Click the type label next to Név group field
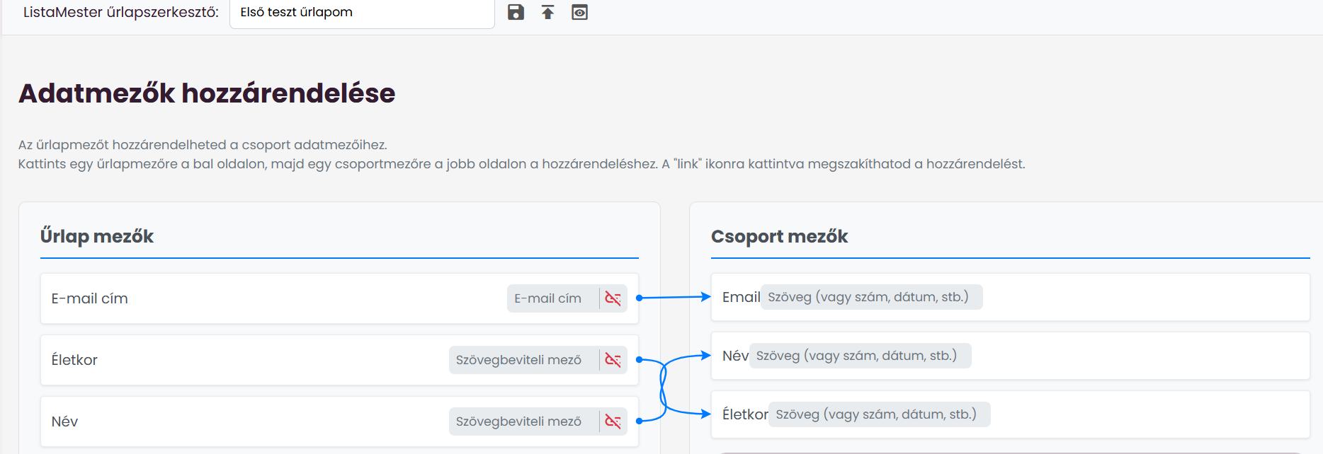Viewport: 1323px width, 454px height. [861, 356]
